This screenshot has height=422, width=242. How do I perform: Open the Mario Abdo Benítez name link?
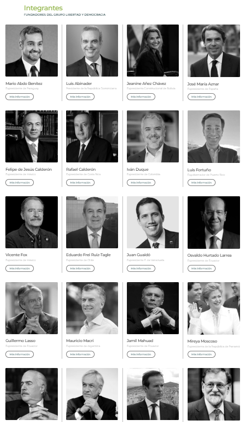(x=24, y=83)
